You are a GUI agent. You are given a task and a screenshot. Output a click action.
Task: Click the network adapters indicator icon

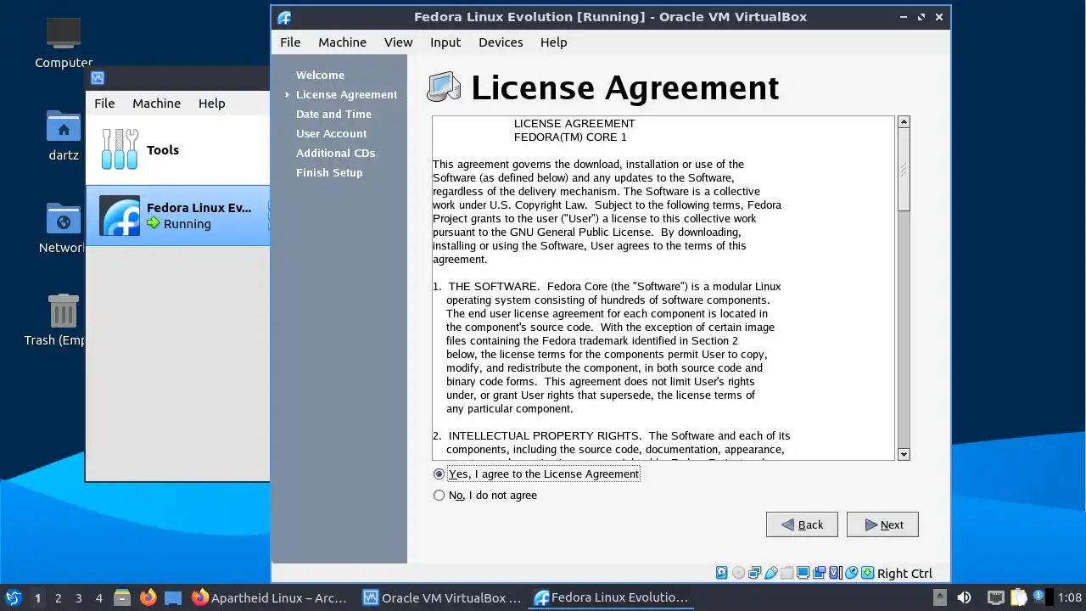point(754,573)
